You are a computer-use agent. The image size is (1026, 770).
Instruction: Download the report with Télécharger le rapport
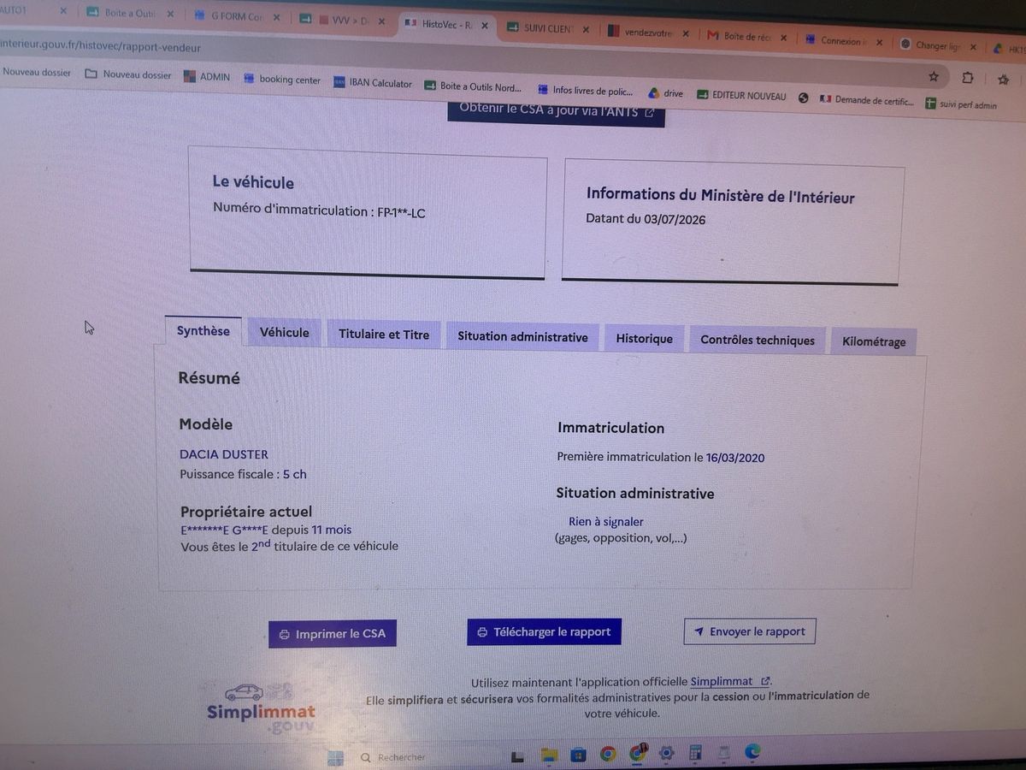coord(544,632)
